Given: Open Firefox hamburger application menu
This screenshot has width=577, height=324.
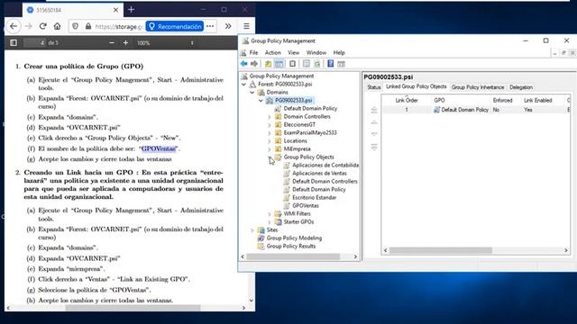Looking at the screenshot, I should [246, 26].
